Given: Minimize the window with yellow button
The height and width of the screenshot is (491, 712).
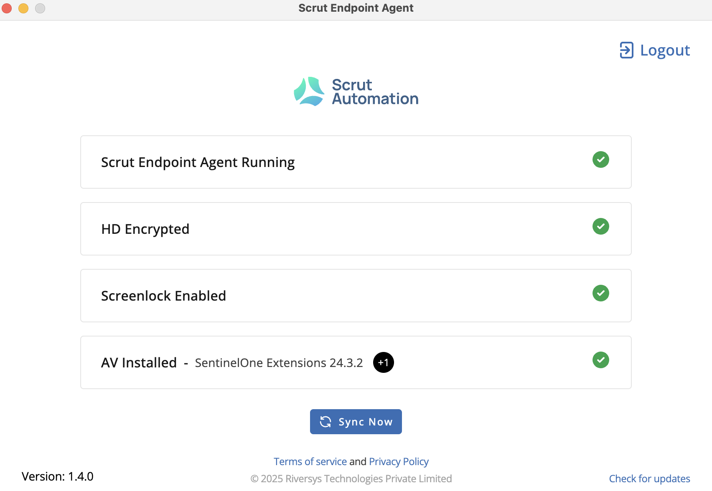Looking at the screenshot, I should pos(23,8).
